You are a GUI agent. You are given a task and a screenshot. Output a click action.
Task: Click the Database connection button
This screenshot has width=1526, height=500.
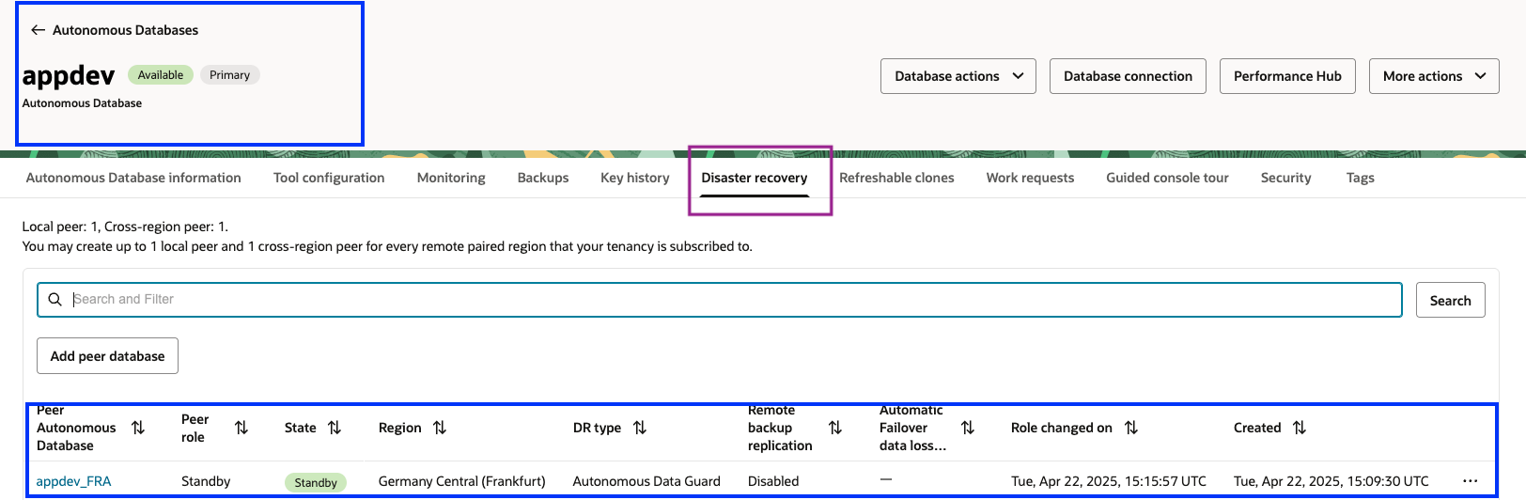[x=1128, y=76]
